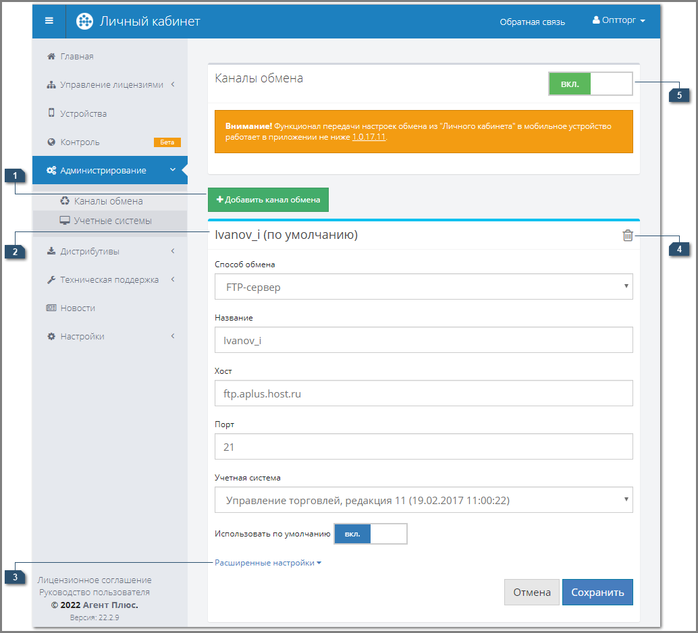The width and height of the screenshot is (698, 633).
Task: Click the gears icon for Администрирование
Action: tap(51, 170)
